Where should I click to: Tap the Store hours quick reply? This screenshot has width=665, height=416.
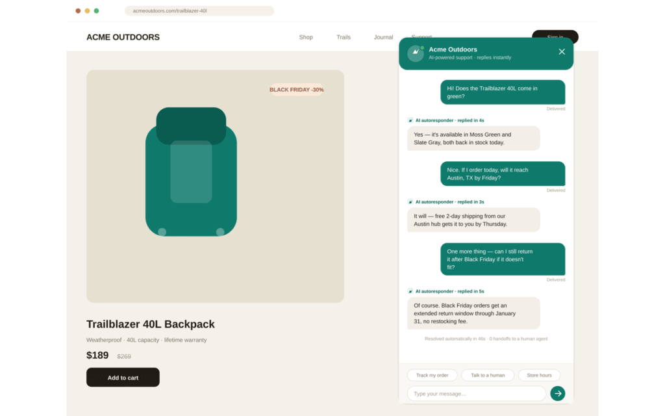click(539, 375)
